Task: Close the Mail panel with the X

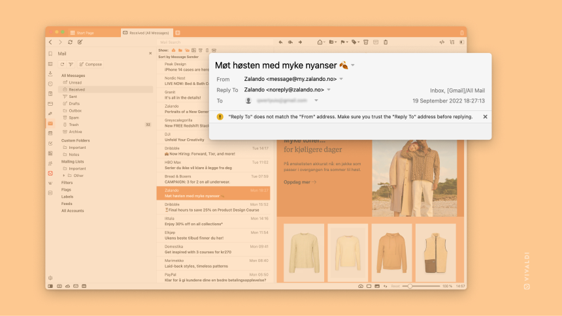Action: click(x=150, y=54)
